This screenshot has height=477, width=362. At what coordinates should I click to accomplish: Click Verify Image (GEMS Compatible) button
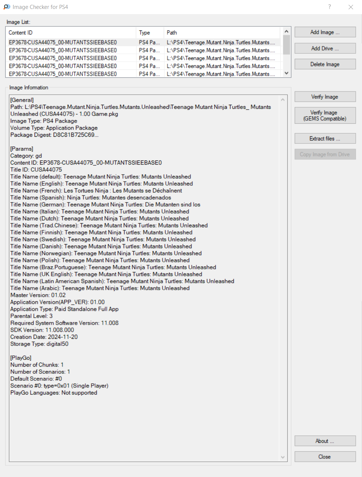325,116
